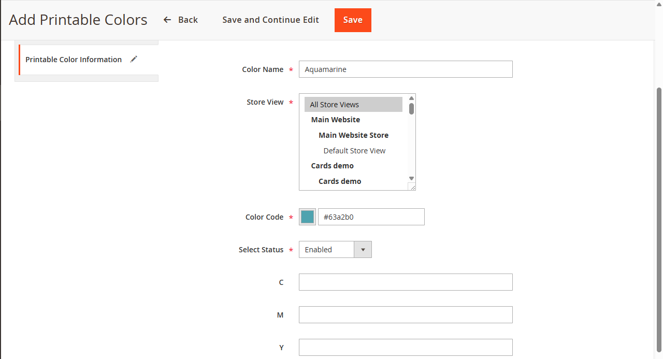Screen dimensions: 663x359
Task: Grab the Store View resize handle
Action: (x=412, y=186)
